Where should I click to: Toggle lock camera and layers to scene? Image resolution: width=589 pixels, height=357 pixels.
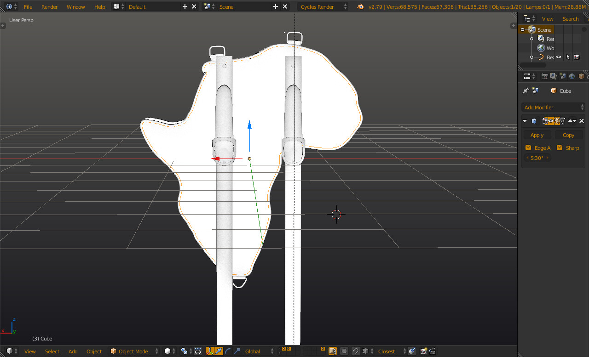333,351
